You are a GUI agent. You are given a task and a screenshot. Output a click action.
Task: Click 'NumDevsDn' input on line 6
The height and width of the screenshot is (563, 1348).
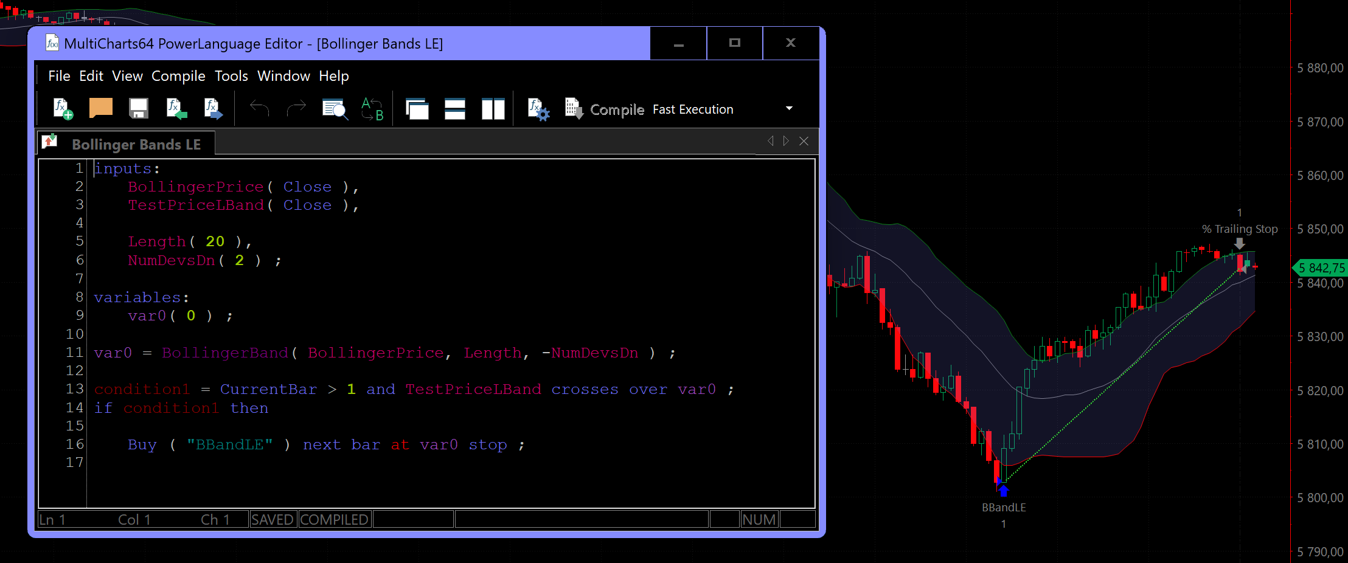tap(172, 260)
